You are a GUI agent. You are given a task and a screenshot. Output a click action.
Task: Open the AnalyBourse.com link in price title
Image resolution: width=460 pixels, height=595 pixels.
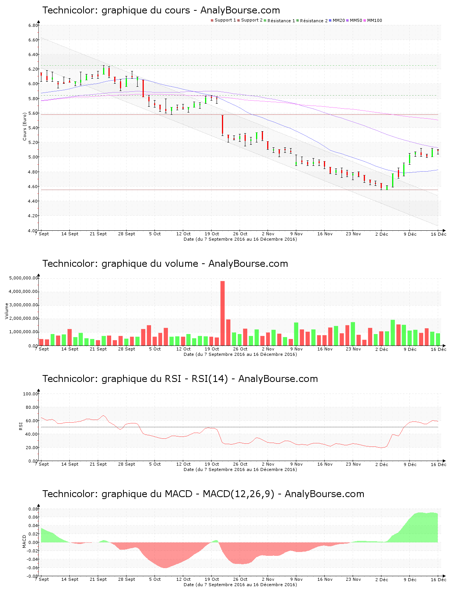tap(241, 10)
